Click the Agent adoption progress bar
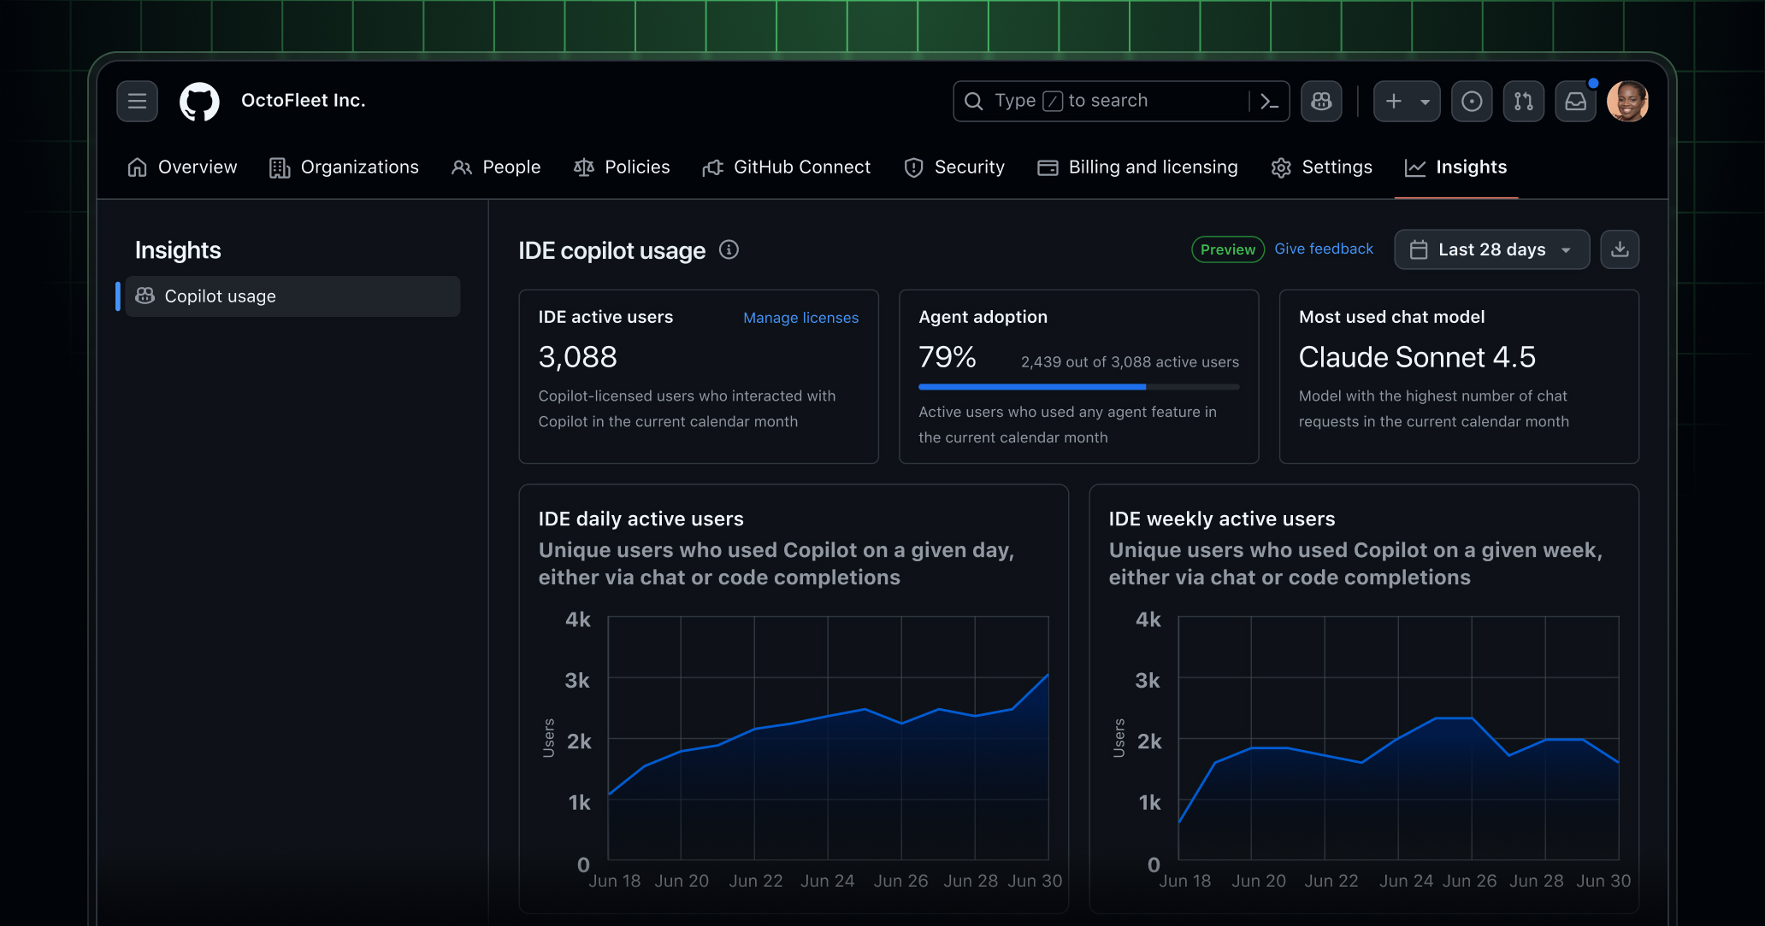 [x=1078, y=386]
